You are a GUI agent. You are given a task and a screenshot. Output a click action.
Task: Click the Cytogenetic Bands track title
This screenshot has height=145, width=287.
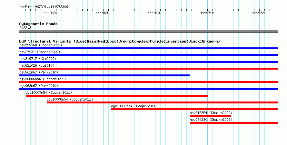click(x=38, y=24)
